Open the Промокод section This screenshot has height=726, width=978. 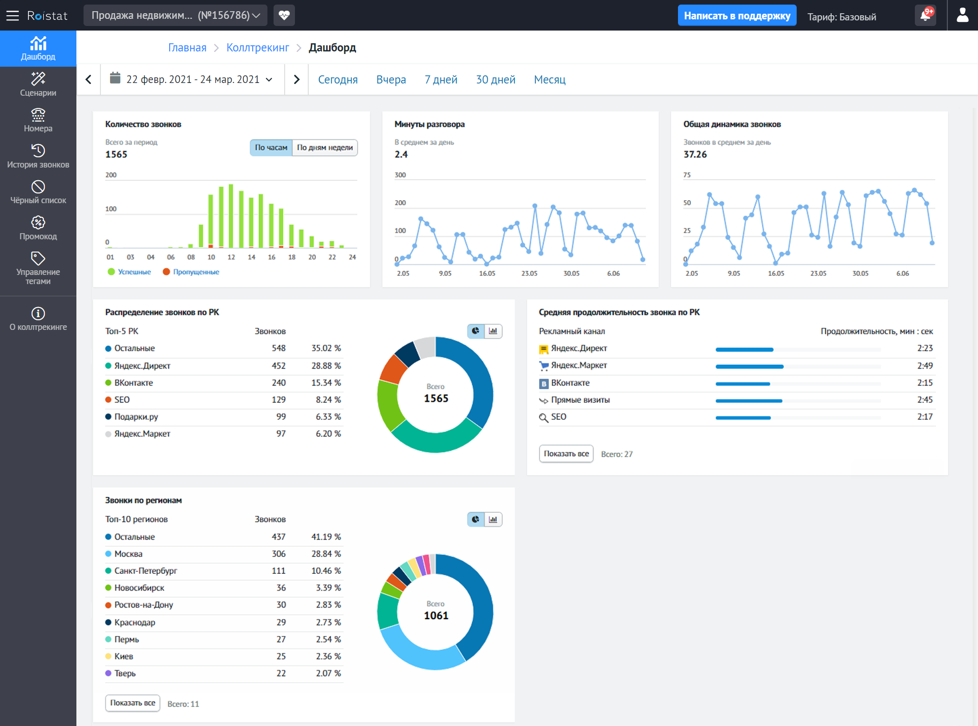pyautogui.click(x=38, y=228)
